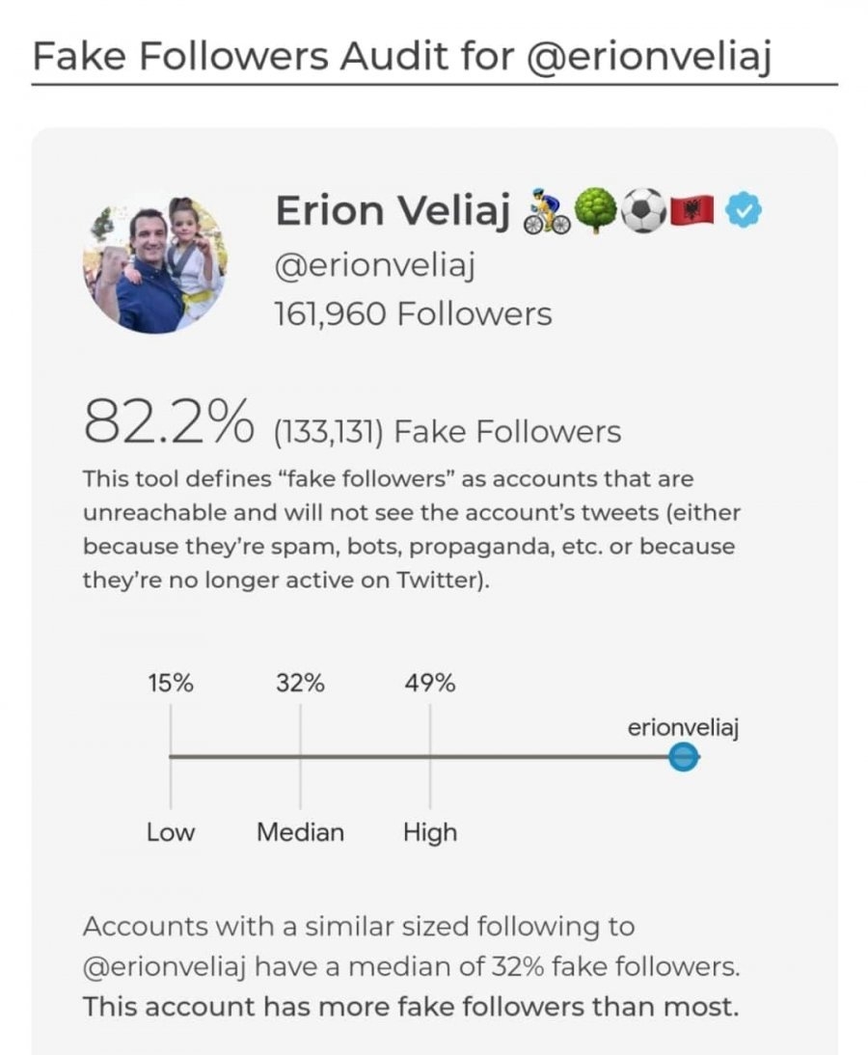Click the Fake Followers Audit page heading

point(402,57)
